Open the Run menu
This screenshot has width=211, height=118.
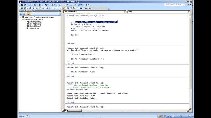click(61, 5)
